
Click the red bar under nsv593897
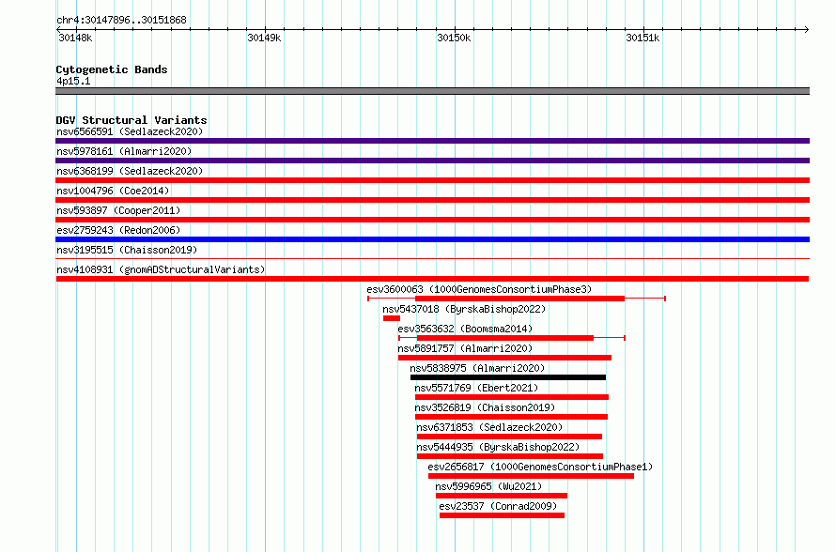pyautogui.click(x=432, y=220)
